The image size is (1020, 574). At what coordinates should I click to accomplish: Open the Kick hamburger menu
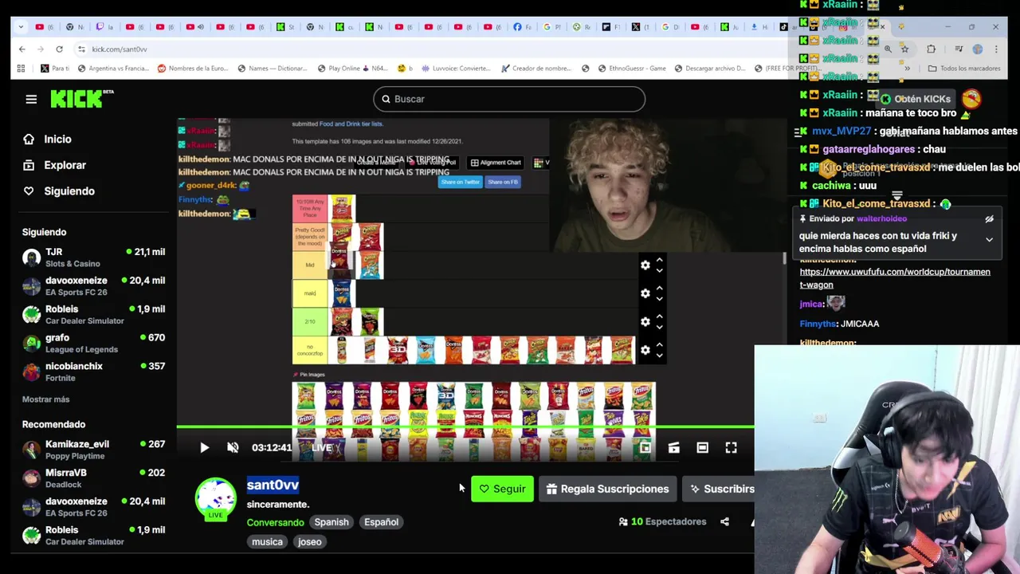pos(31,99)
